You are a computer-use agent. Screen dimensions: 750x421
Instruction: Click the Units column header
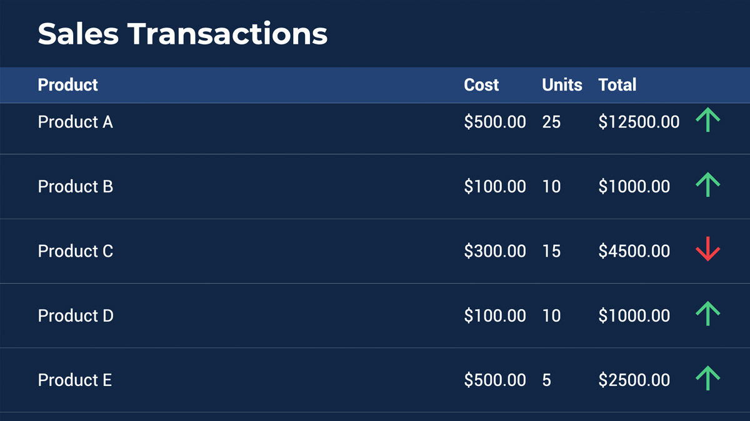click(562, 85)
